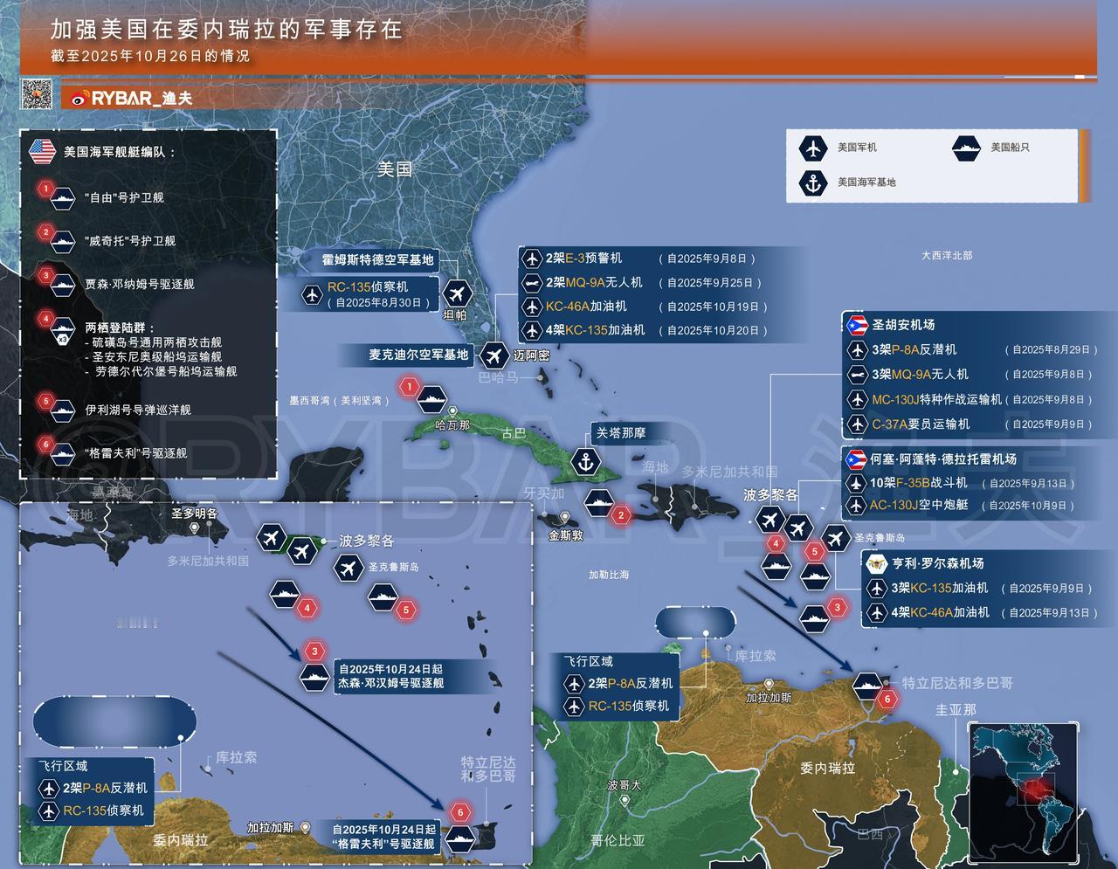Click the QR code beside the RYBAR logo
This screenshot has width=1118, height=869.
tap(37, 93)
